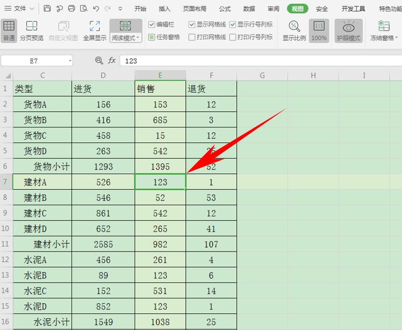The image size is (402, 330).
Task: Toggle 护眼模式 eye protection mode
Action: coord(348,31)
